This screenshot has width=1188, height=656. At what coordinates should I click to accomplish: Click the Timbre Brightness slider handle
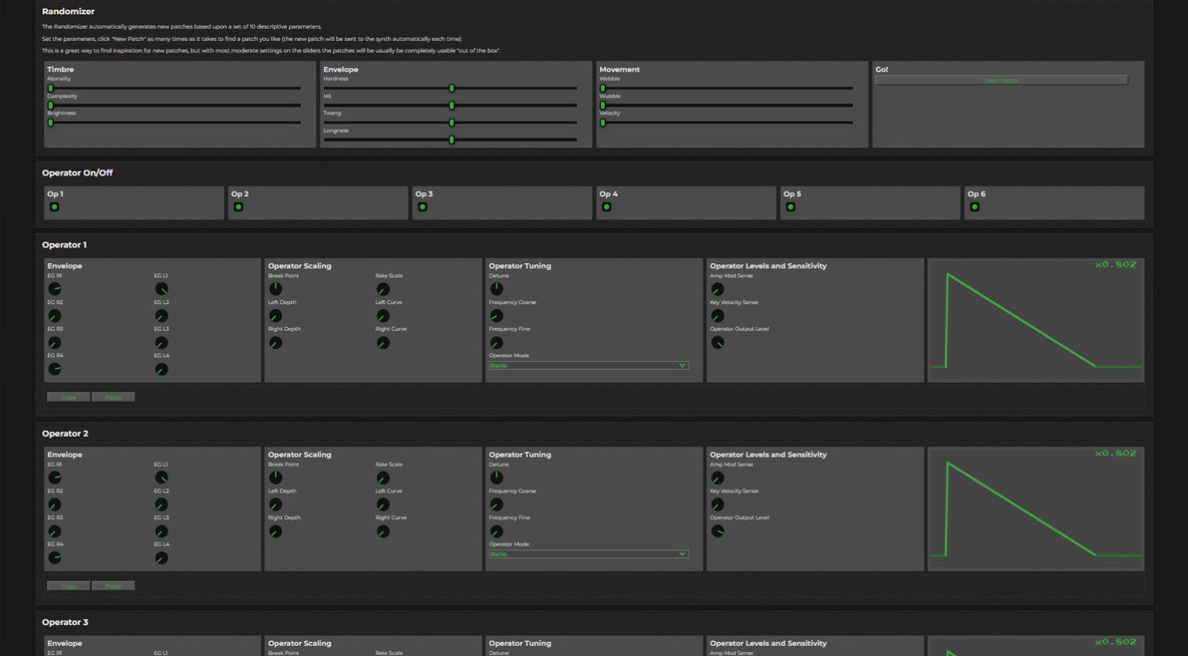point(51,122)
